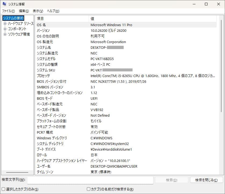Click the 値 column header
Viewport: 225px width, 194px height.
point(153,19)
